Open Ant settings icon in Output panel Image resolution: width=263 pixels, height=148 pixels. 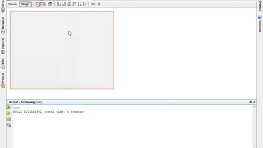point(9,125)
